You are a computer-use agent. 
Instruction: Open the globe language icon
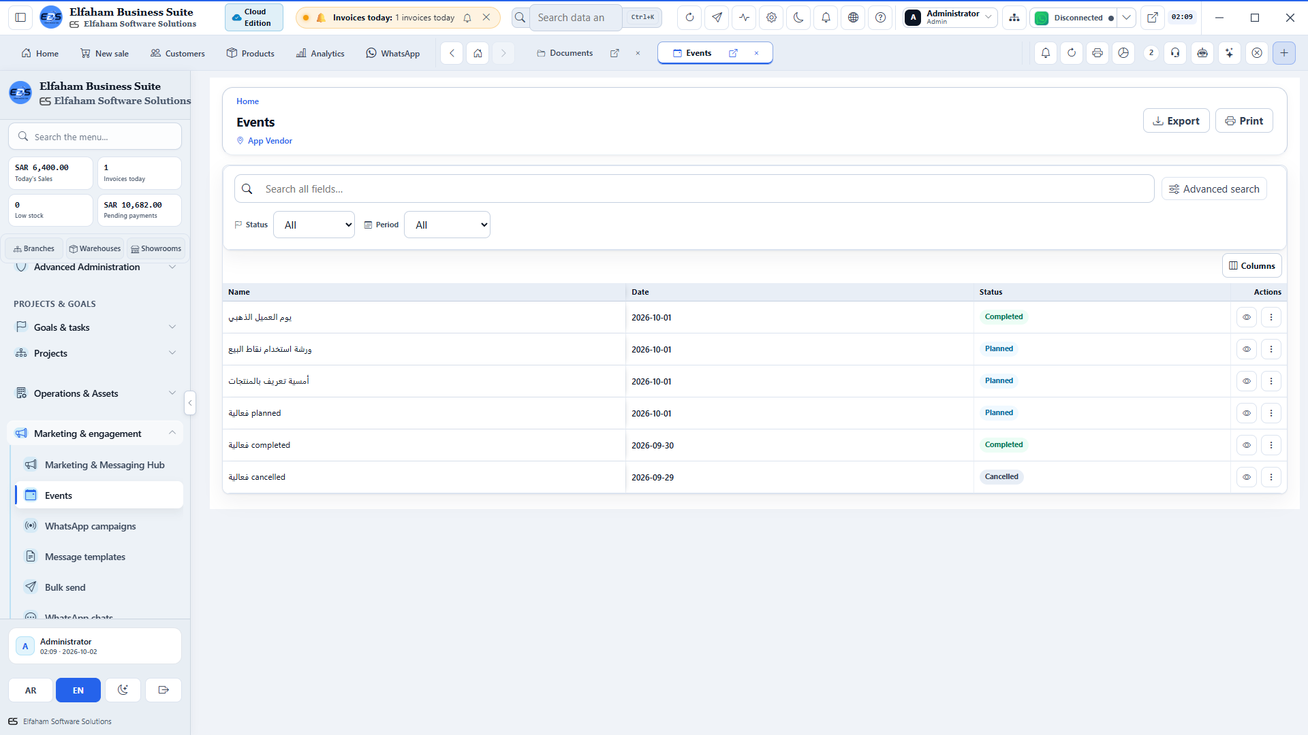[x=853, y=18]
